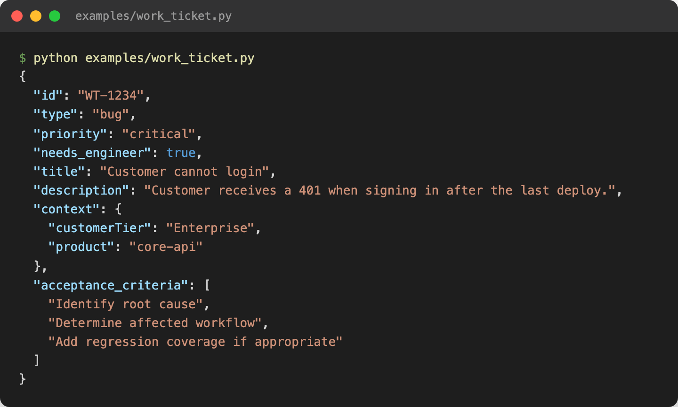
Task: Click the red close window button
Action: (x=17, y=16)
